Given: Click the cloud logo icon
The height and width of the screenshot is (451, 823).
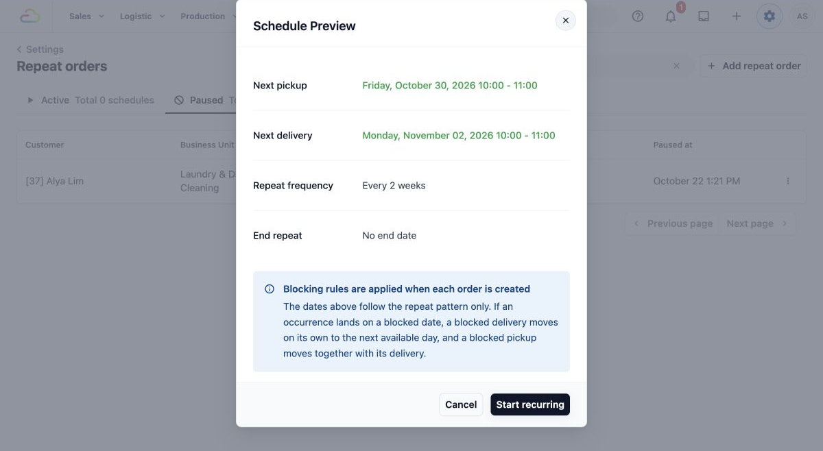Looking at the screenshot, I should pyautogui.click(x=30, y=16).
